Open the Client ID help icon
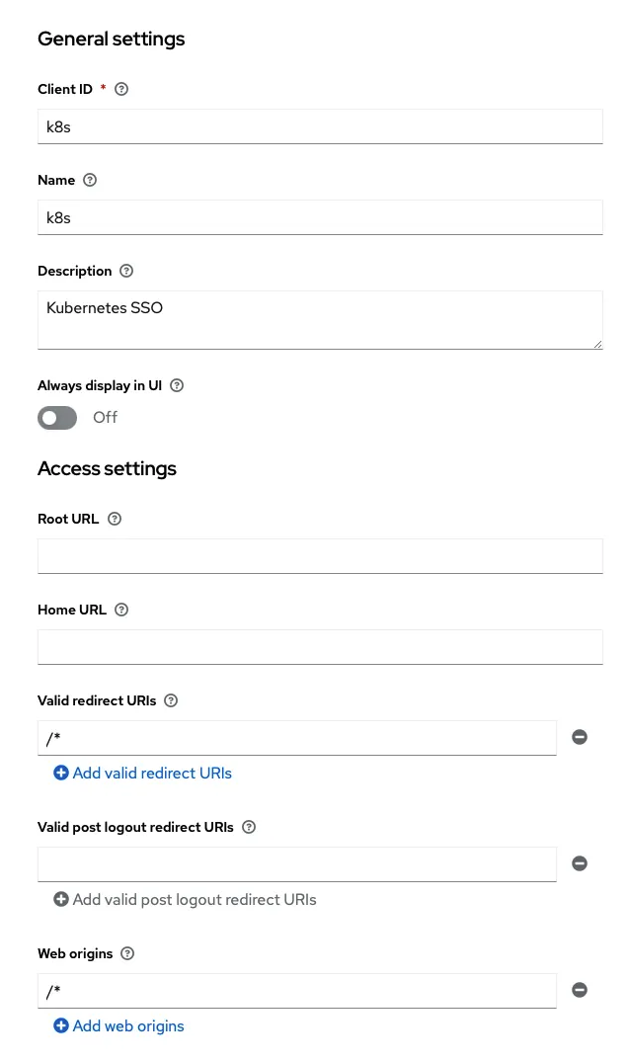Screen dimensions: 629x1062 pos(121,89)
